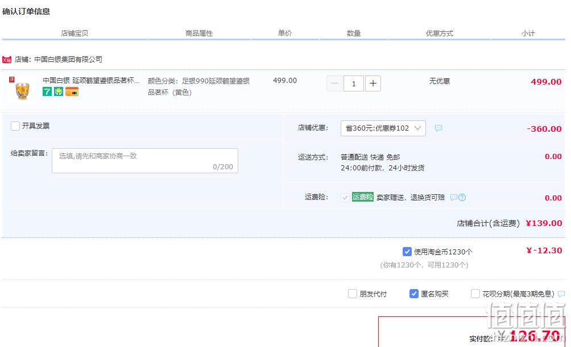This screenshot has height=347, width=571.
Task: Open the 省360元 store coupon dropdown
Action: tap(383, 128)
